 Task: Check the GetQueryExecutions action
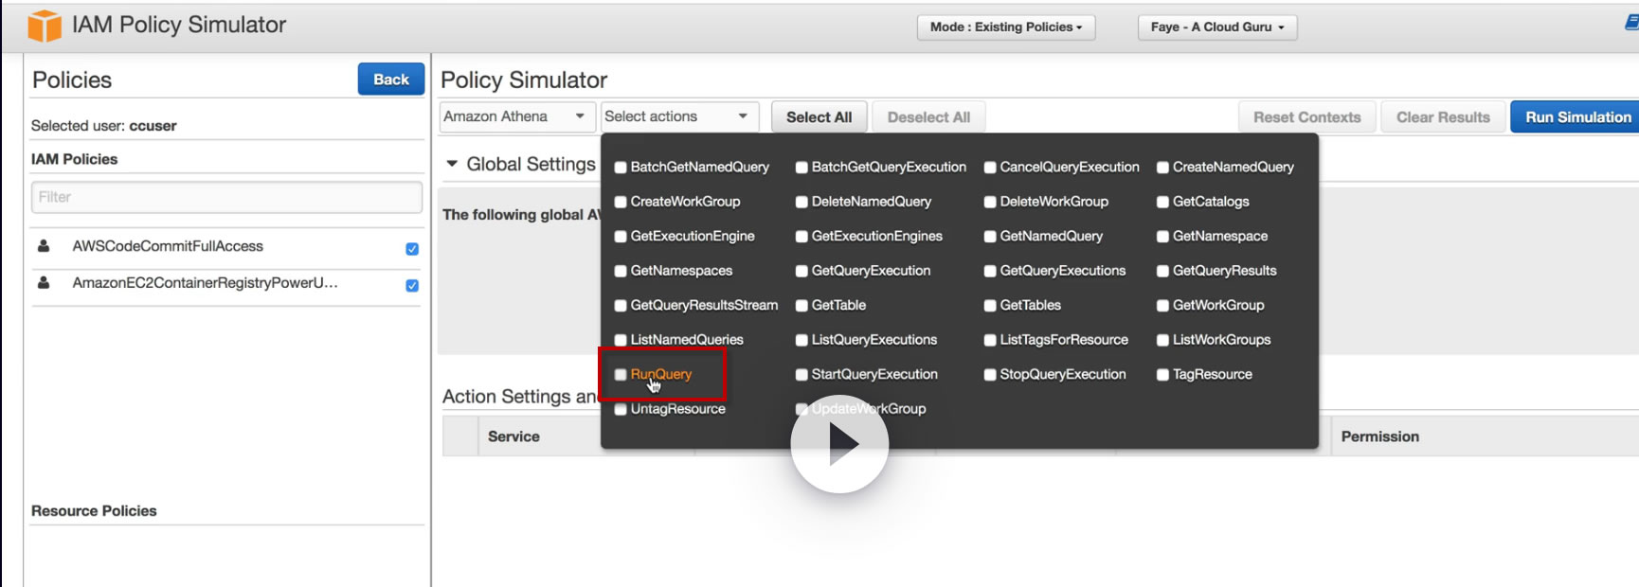(x=990, y=271)
